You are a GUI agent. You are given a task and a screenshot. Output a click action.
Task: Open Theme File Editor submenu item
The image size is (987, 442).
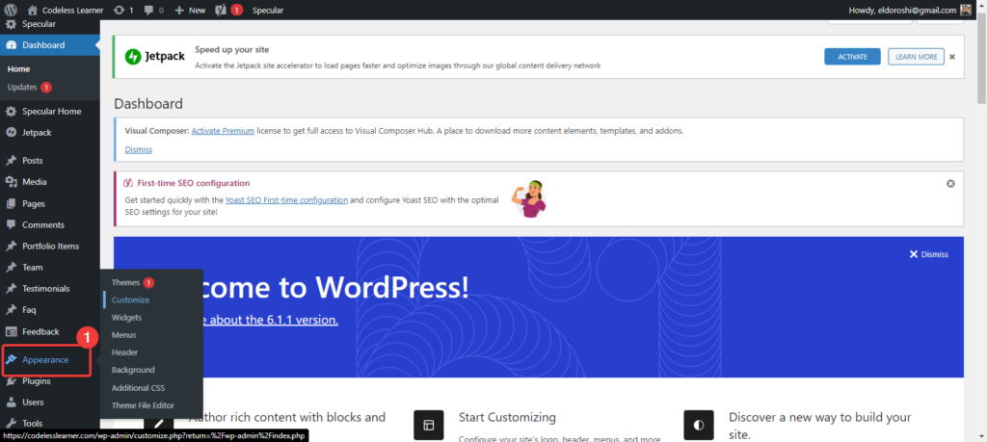[143, 405]
